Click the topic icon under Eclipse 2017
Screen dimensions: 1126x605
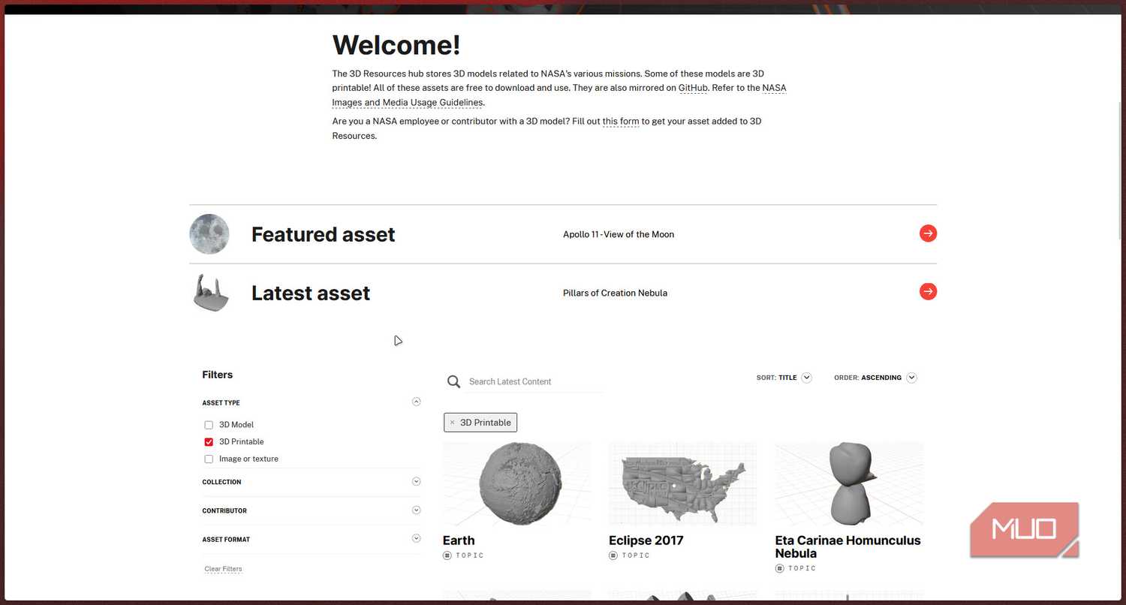pos(613,555)
